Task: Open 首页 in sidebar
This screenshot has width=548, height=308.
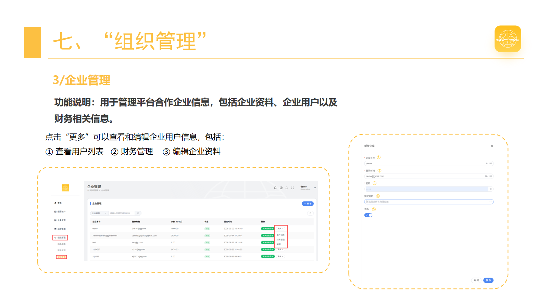Action: [x=58, y=203]
